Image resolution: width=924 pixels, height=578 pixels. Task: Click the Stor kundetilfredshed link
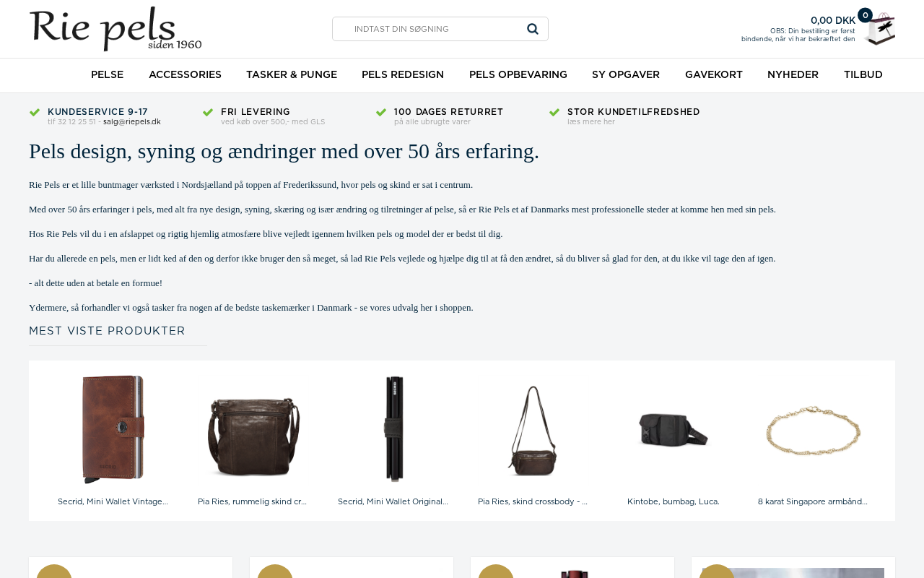coord(634,112)
